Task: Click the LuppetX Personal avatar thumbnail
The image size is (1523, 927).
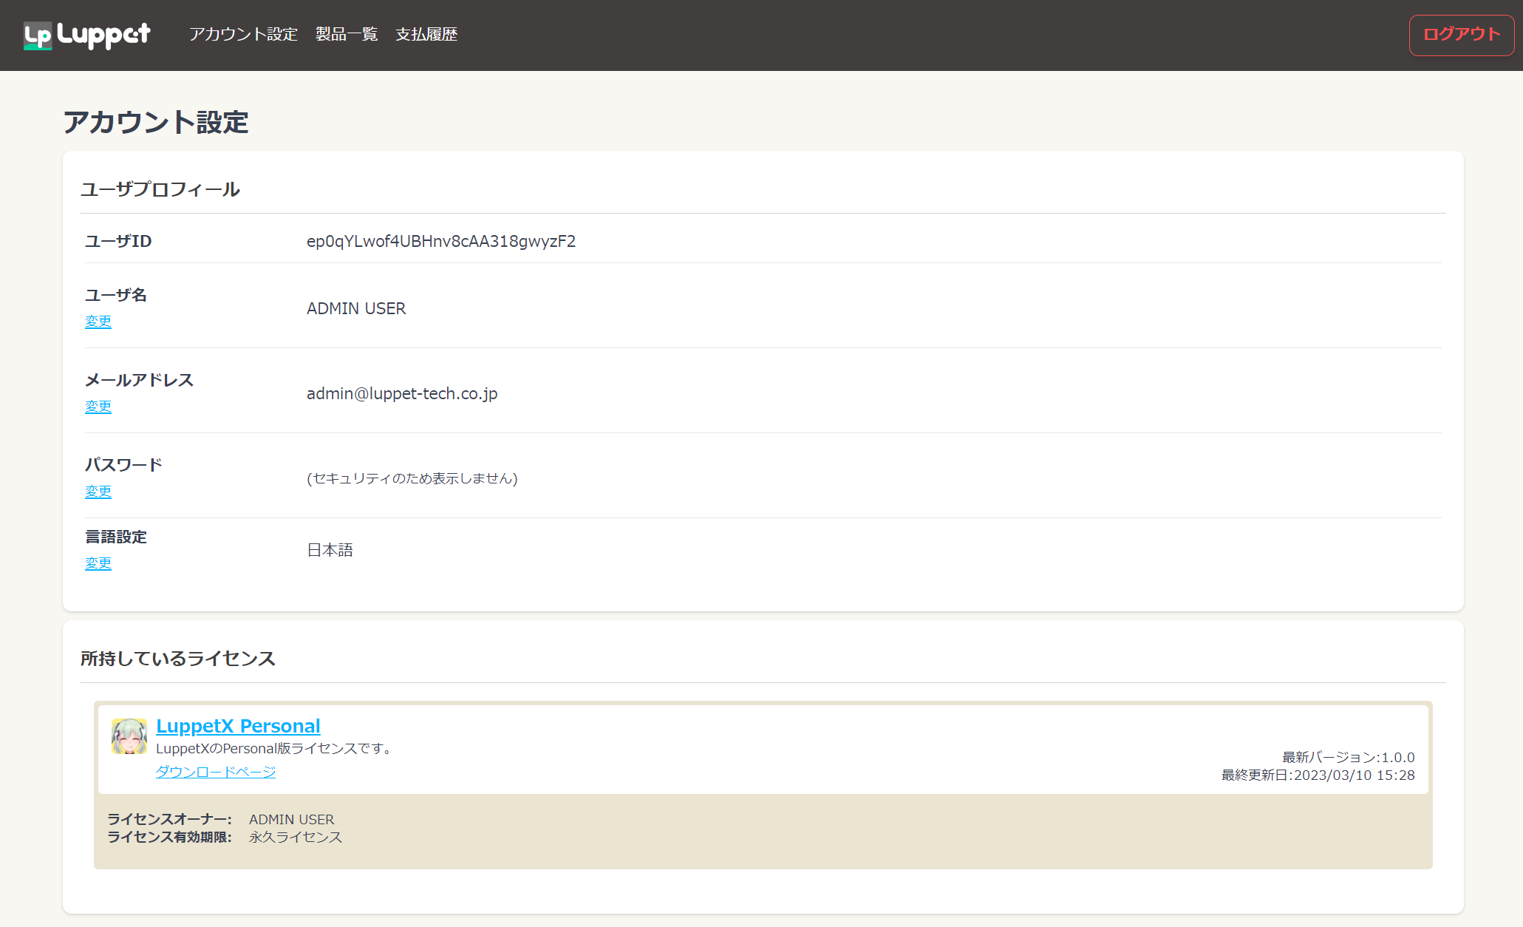Action: 129,736
